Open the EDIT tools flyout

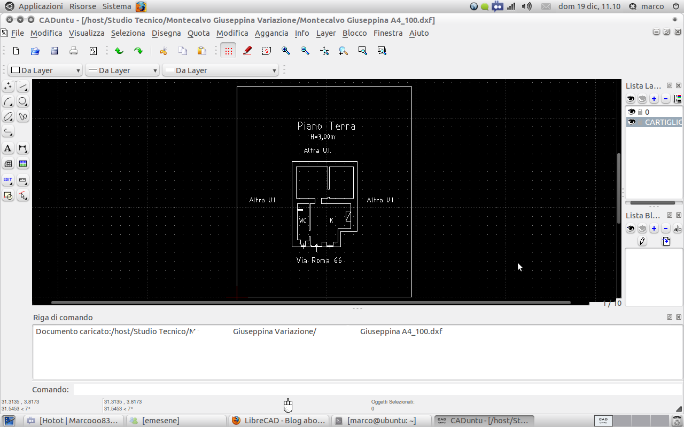tap(8, 180)
